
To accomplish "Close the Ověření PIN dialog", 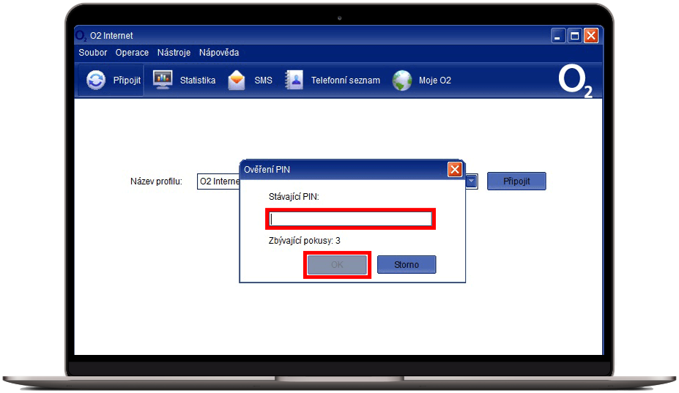I will click(455, 170).
